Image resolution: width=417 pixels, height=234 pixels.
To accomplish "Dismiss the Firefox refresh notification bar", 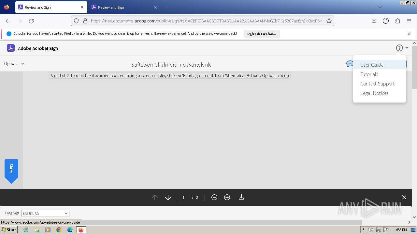I will [x=409, y=34].
